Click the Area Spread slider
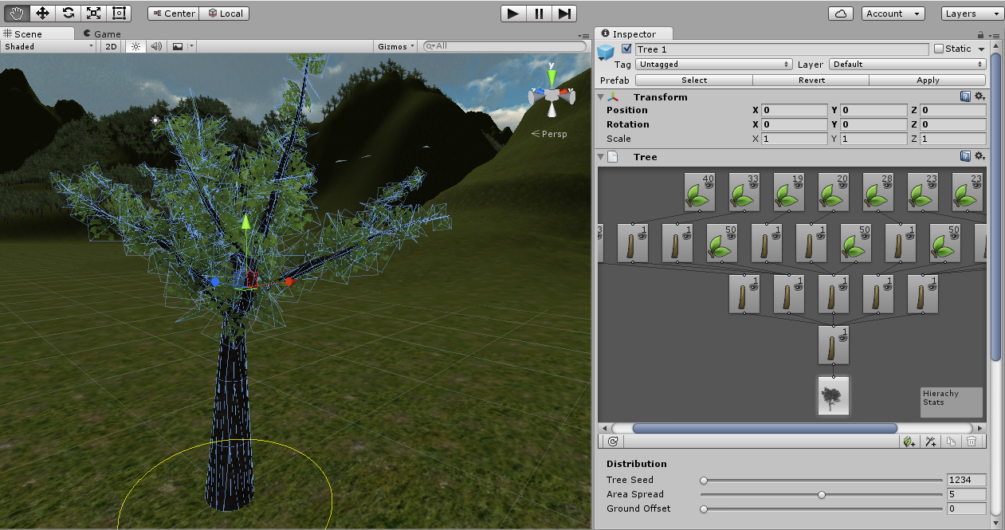The height and width of the screenshot is (530, 1005). (822, 495)
